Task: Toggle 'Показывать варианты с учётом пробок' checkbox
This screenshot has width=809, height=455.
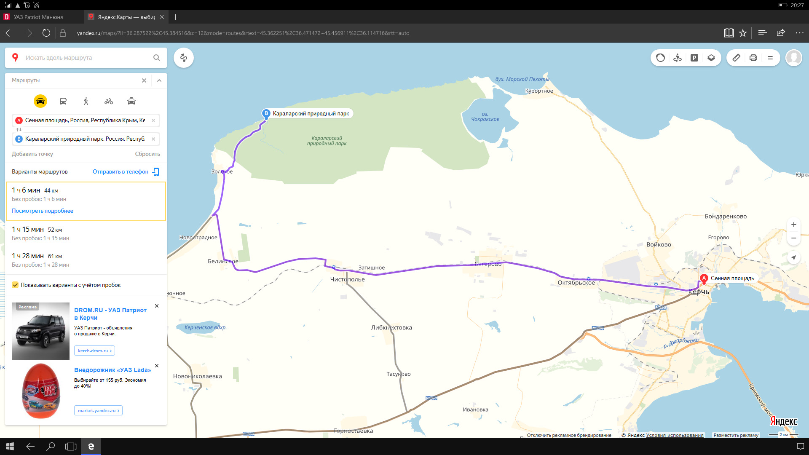Action: (x=15, y=285)
